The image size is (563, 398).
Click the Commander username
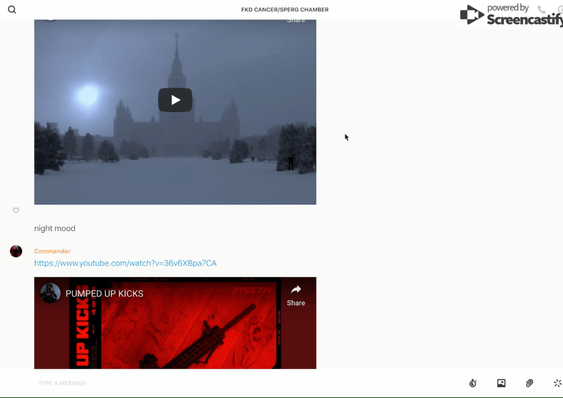[x=52, y=251]
